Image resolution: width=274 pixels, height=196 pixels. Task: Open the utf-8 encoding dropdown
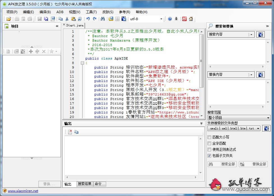pos(161,19)
